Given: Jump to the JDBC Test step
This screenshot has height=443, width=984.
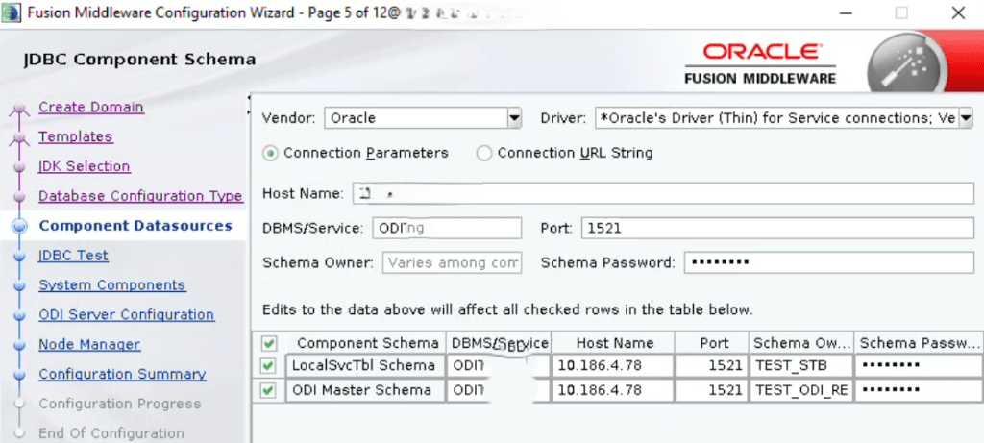Looking at the screenshot, I should 73,256.
